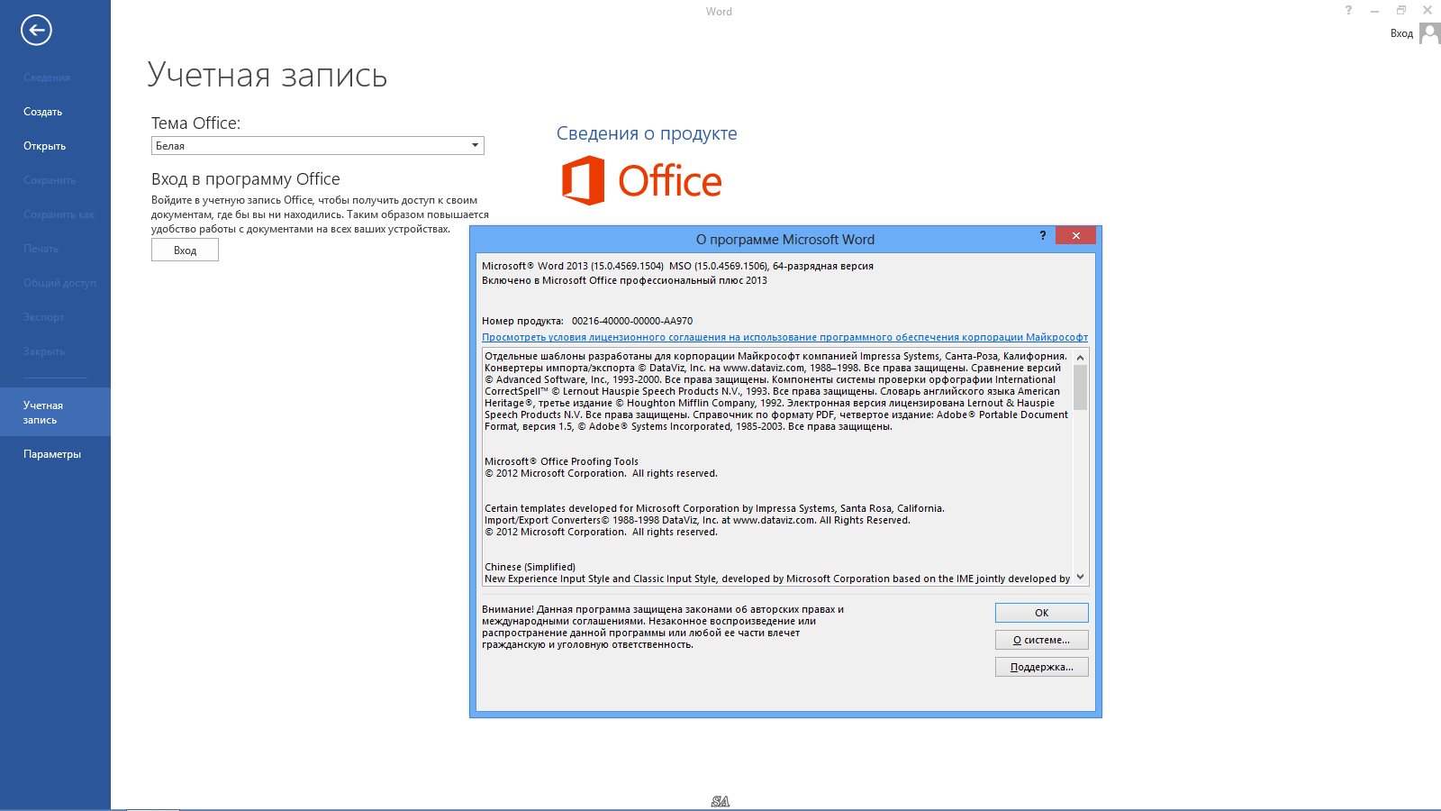Close the About Microsoft Word dialog

pyautogui.click(x=1075, y=235)
